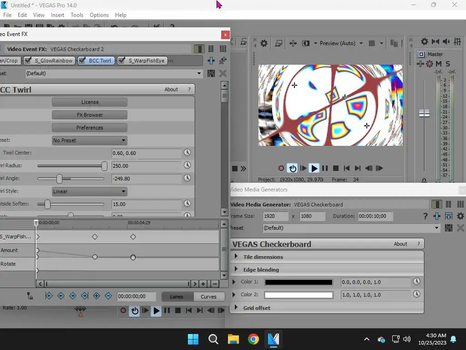The width and height of the screenshot is (466, 350).
Task: Open the Tools menu
Action: [x=76, y=15]
